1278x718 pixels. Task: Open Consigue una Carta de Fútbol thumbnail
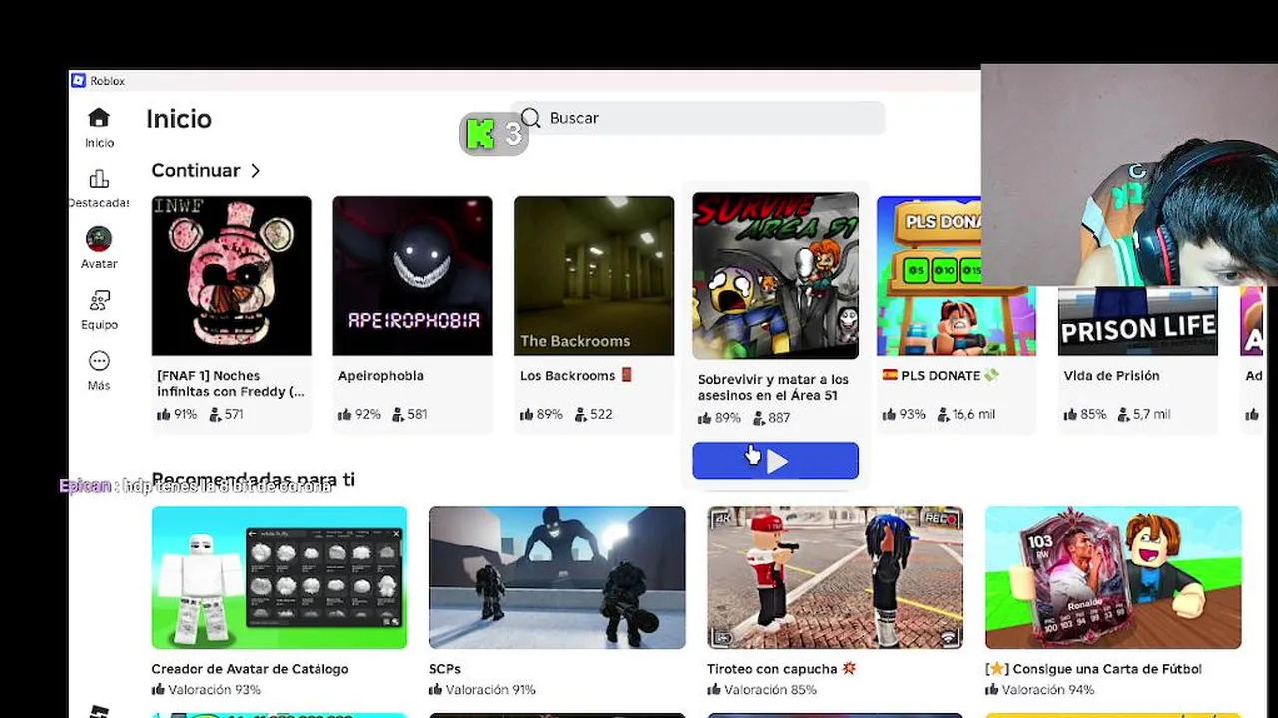click(x=1113, y=577)
